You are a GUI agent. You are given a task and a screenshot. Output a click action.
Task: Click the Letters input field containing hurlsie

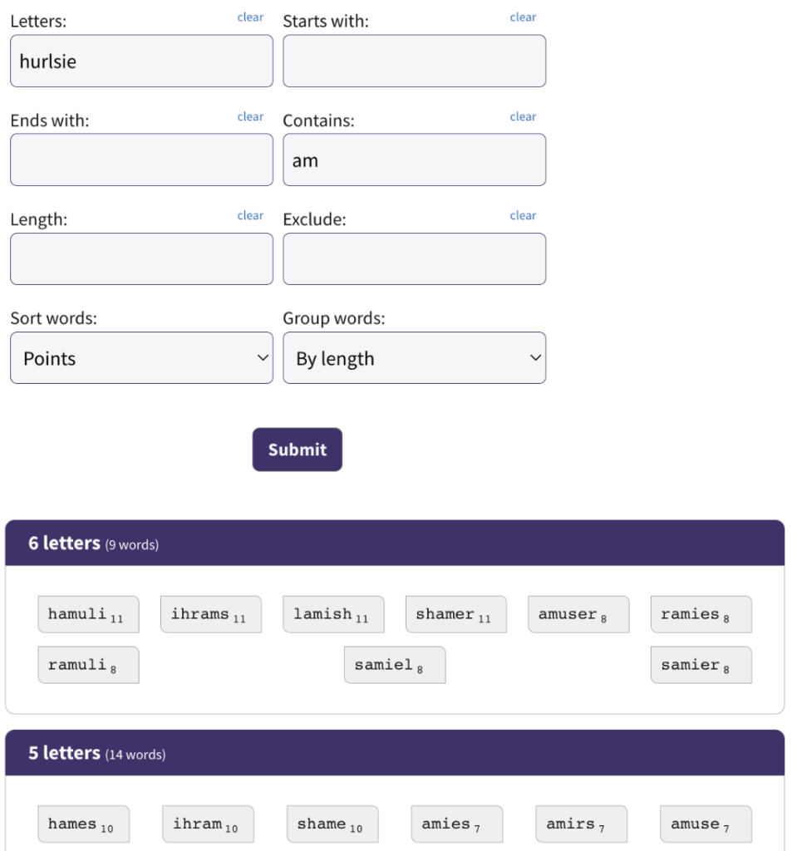click(x=141, y=61)
